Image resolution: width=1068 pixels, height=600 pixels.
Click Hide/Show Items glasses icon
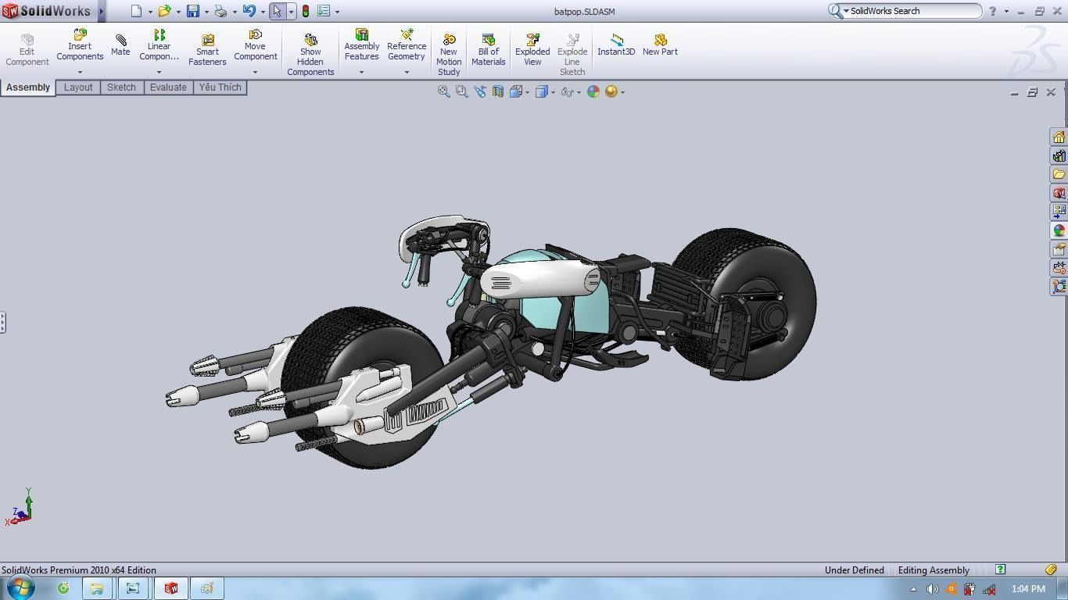click(568, 91)
